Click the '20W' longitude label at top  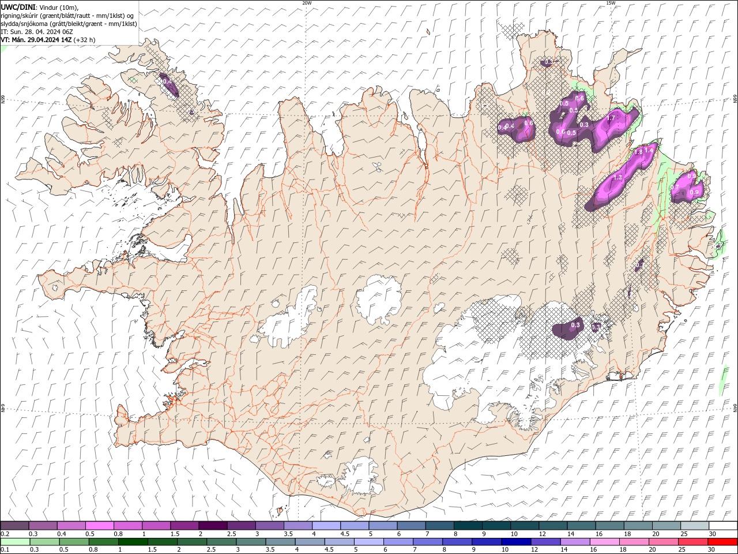(x=307, y=3)
